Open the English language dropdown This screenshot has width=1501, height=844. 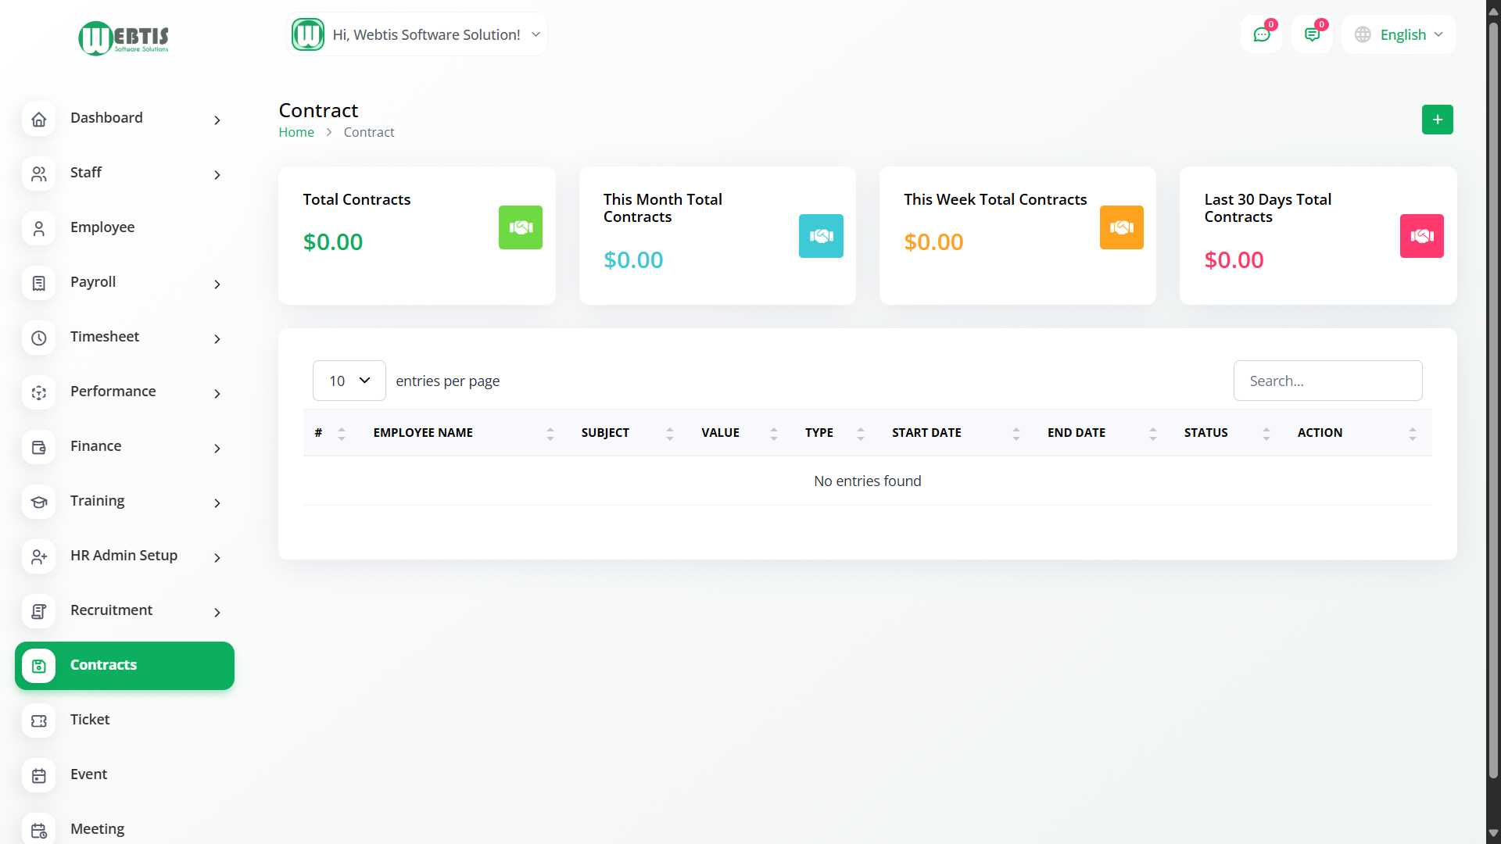click(1399, 35)
